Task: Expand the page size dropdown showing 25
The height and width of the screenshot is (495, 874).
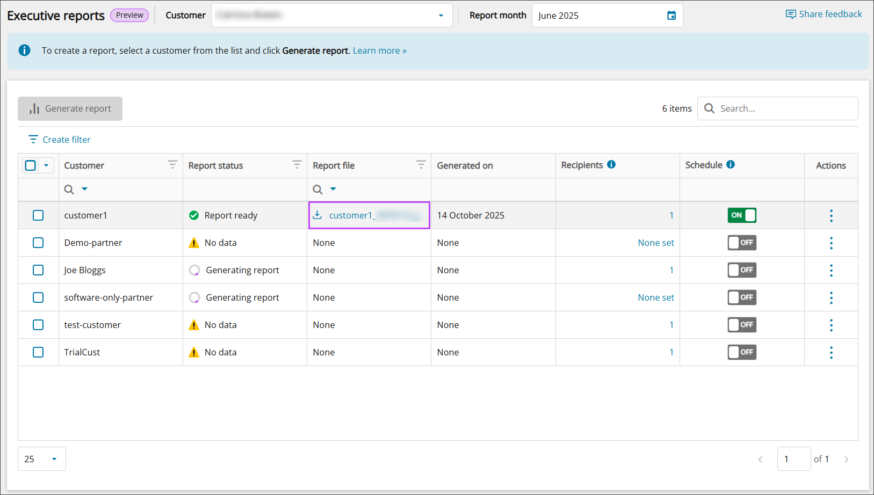Action: tap(42, 459)
